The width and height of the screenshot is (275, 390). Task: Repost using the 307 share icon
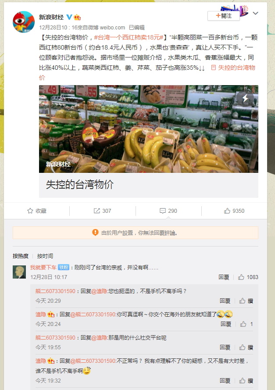(102, 211)
